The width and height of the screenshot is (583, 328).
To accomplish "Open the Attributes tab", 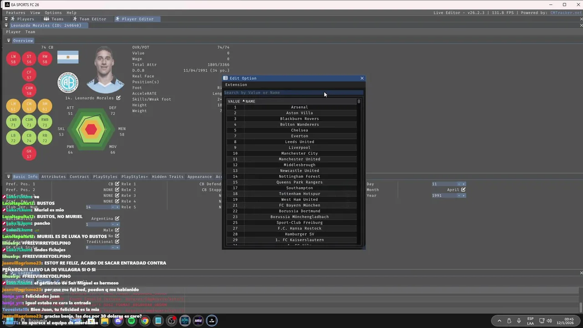I will tap(53, 177).
